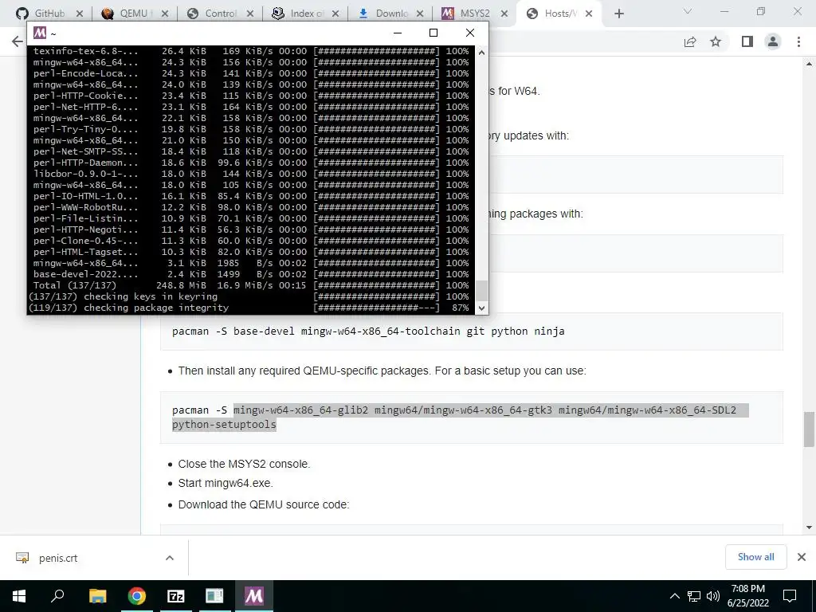Viewport: 816px width, 612px height.
Task: Show all downloads
Action: click(x=755, y=557)
